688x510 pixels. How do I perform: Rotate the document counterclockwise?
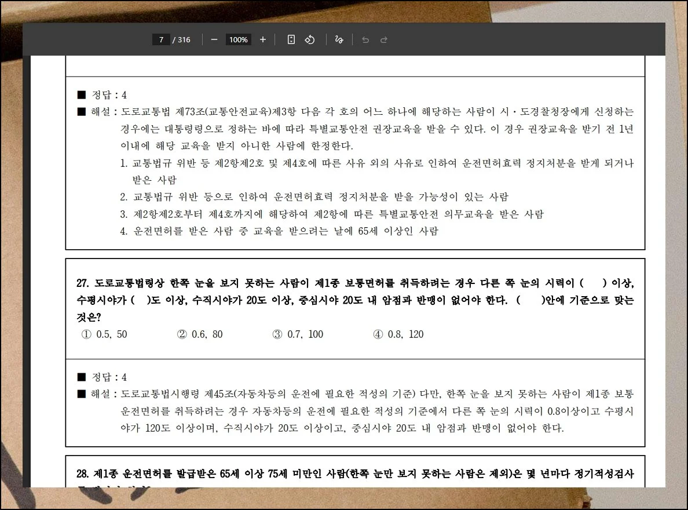coord(310,39)
